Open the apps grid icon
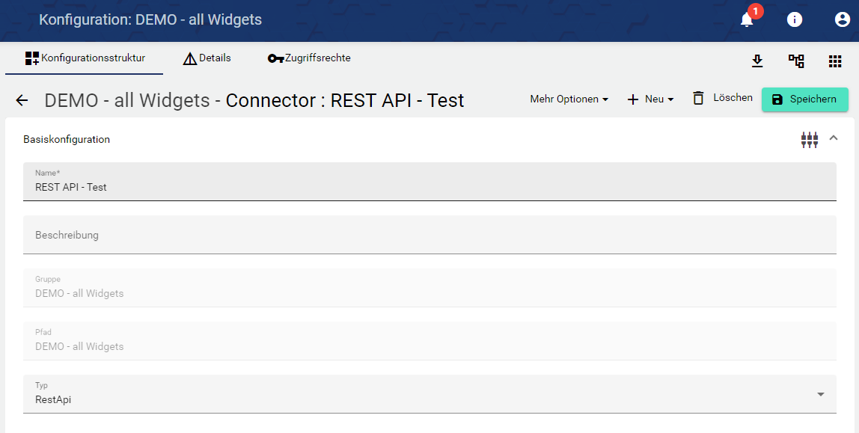The width and height of the screenshot is (859, 433). pos(835,61)
